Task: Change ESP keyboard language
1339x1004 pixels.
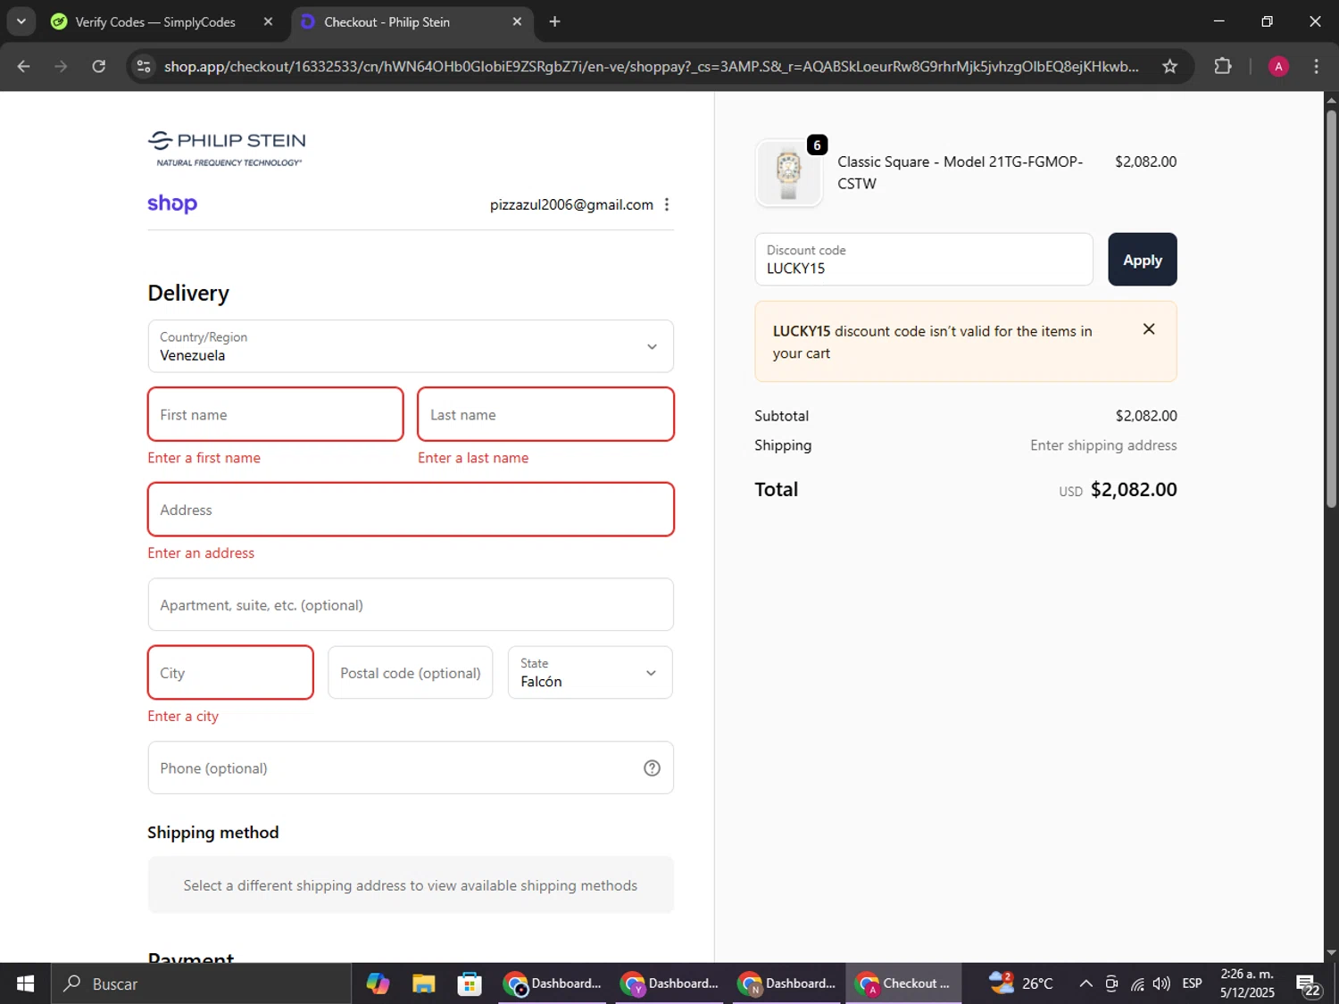Action: [x=1192, y=983]
